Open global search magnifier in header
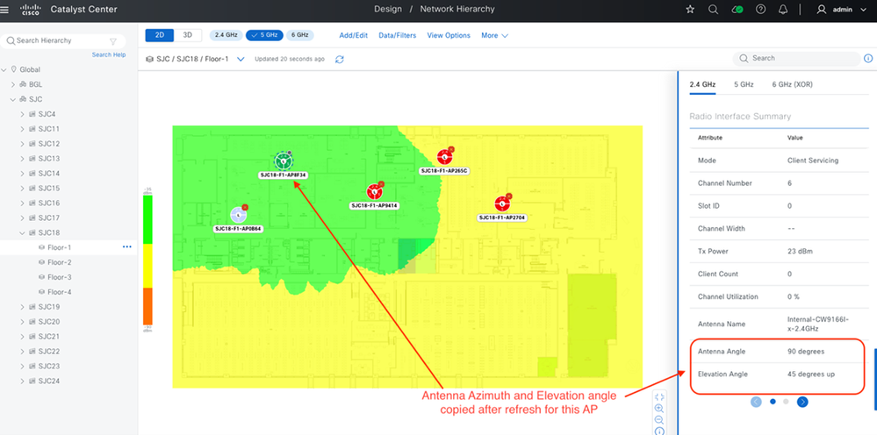The height and width of the screenshot is (435, 877). point(713,9)
